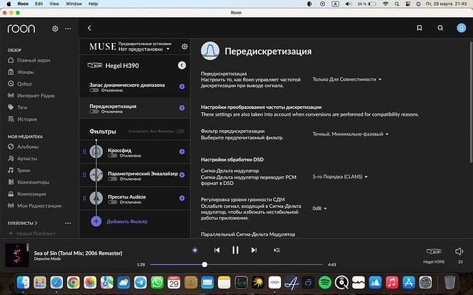Open Передискретизация settings arrow in list

pos(182,108)
